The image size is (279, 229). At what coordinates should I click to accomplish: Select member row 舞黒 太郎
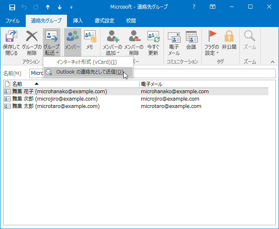(x=136, y=106)
